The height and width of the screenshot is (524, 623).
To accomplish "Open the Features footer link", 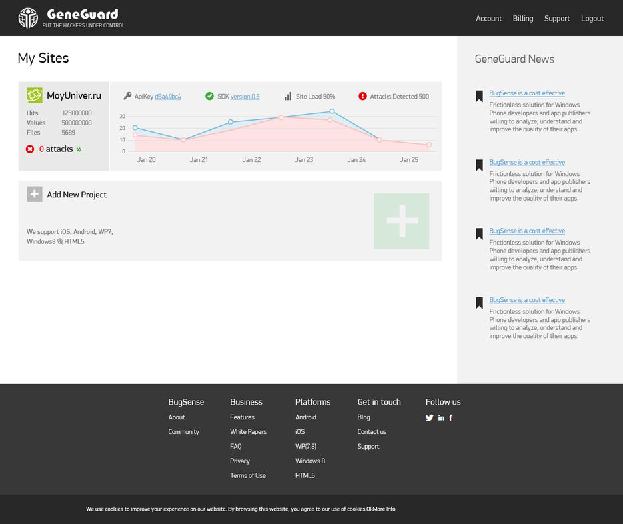I will (242, 417).
